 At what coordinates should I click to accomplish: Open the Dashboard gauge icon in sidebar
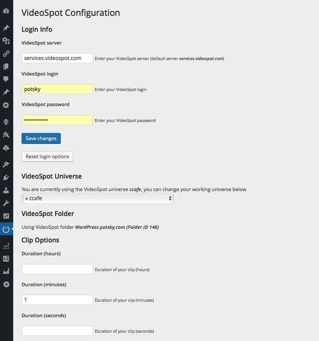pyautogui.click(x=6, y=11)
